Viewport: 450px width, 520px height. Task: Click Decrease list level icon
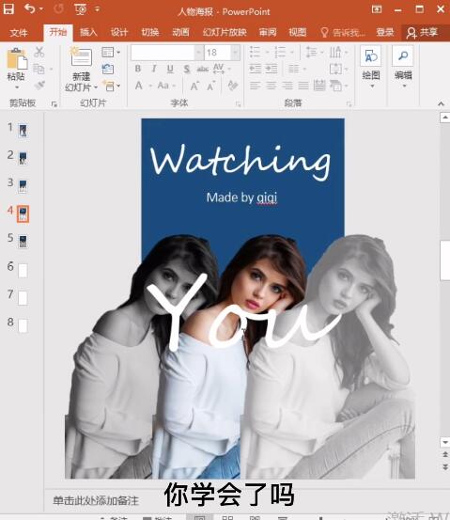pyautogui.click(x=255, y=69)
